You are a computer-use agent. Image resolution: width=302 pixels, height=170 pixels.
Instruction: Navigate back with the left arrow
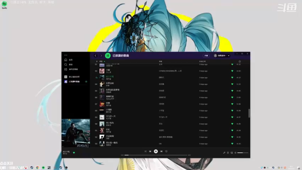(96, 56)
